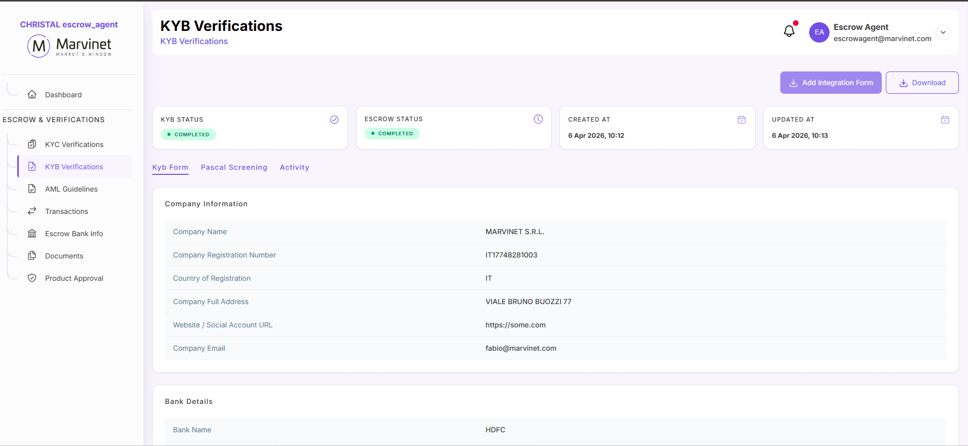Screen dimensions: 968x446
Task: Click the KYB Status checkmark icon
Action: (x=334, y=120)
